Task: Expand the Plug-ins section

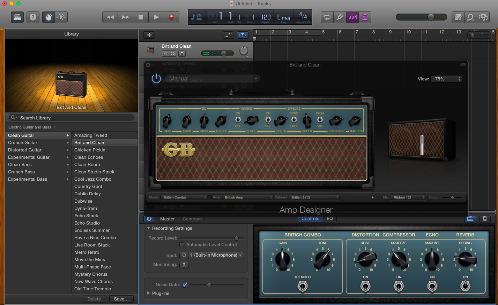Action: [149, 293]
